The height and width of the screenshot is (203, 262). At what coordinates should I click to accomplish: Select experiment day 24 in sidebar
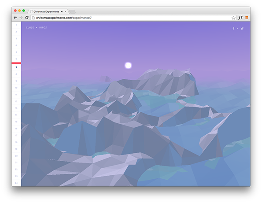coord(16,183)
